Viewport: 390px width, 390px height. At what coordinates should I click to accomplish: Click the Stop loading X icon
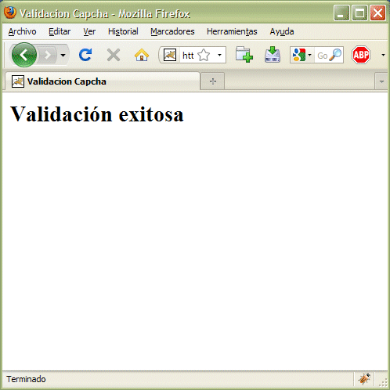pyautogui.click(x=114, y=55)
